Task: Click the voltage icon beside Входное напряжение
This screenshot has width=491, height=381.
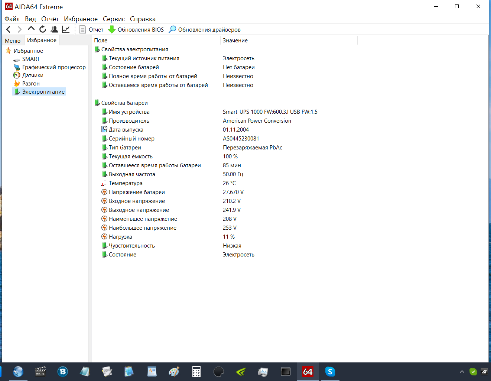Action: point(104,201)
